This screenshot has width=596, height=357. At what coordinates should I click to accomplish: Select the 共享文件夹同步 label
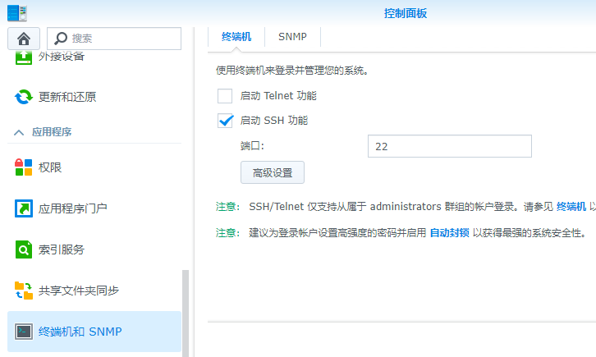click(79, 291)
